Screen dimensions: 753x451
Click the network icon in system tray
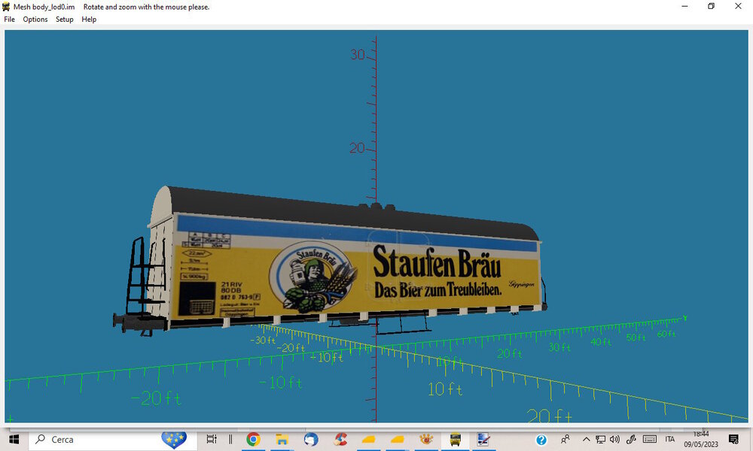click(600, 439)
